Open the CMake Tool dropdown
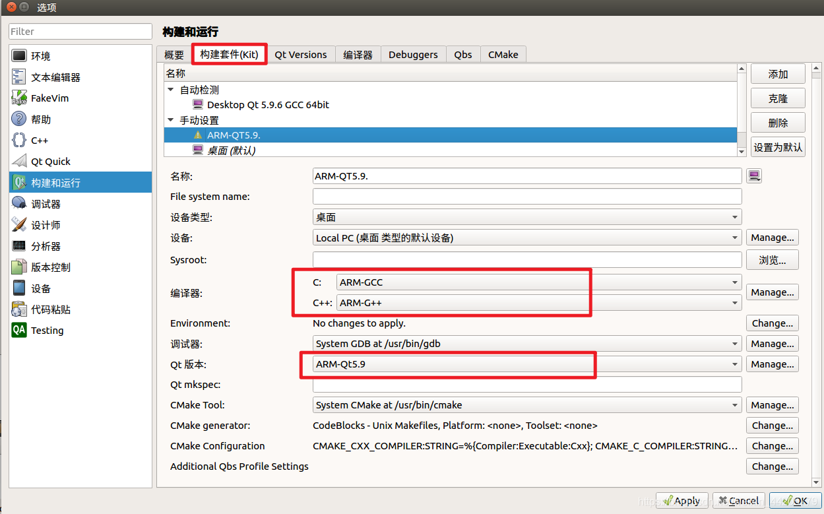 click(x=527, y=405)
